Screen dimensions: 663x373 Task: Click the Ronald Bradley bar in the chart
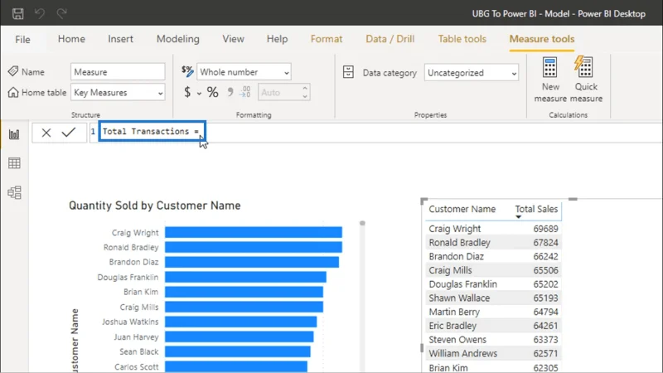254,247
